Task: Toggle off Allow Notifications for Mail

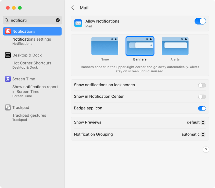Action: [200, 21]
